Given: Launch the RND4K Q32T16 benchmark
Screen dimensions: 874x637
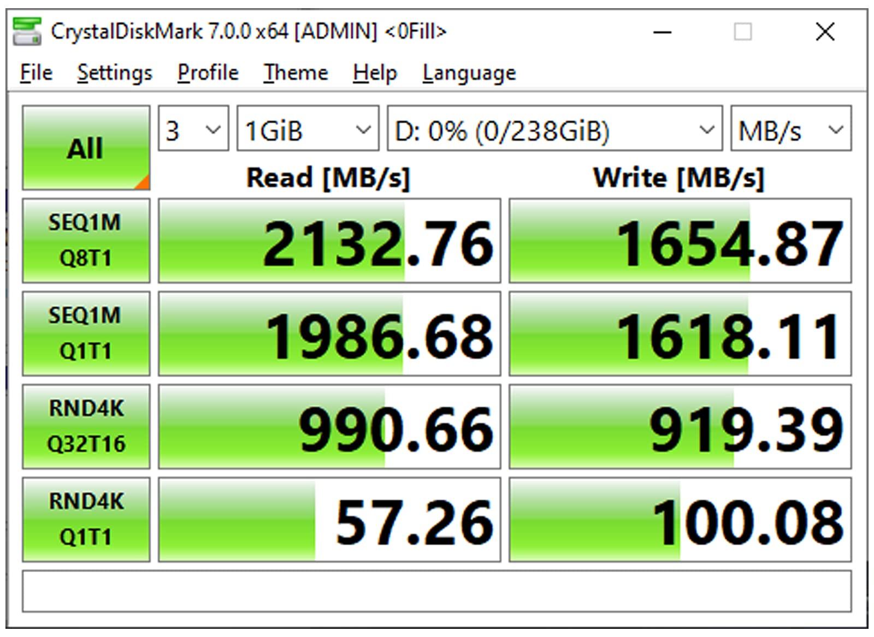Looking at the screenshot, I should [x=86, y=426].
